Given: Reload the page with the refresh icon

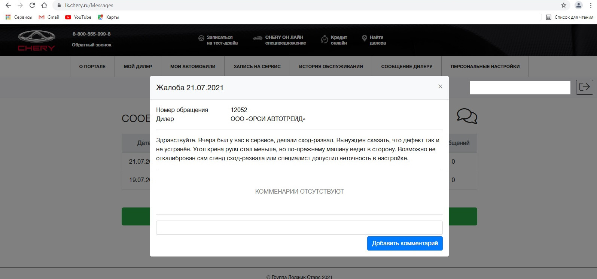Looking at the screenshot, I should 32,5.
